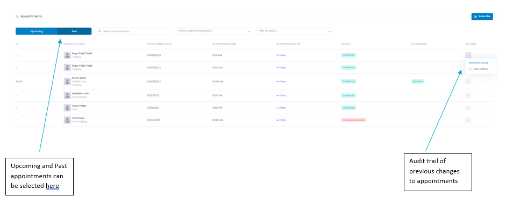Click VITA Testing under Ami Graur
513x210 pixels.
(x=80, y=122)
